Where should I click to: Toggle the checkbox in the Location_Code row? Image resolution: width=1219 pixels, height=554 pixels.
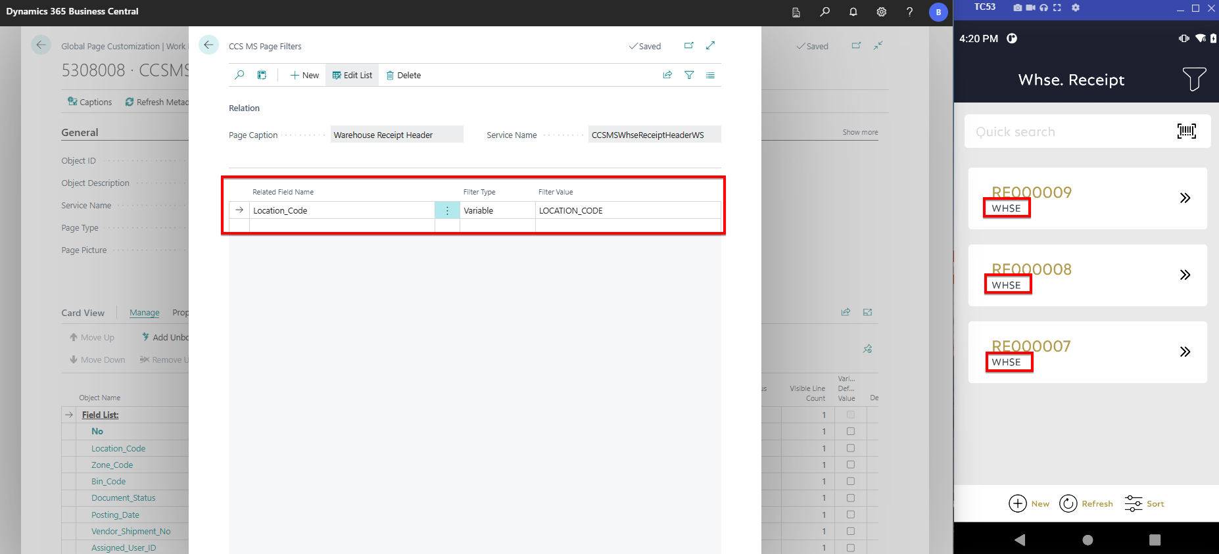point(850,448)
